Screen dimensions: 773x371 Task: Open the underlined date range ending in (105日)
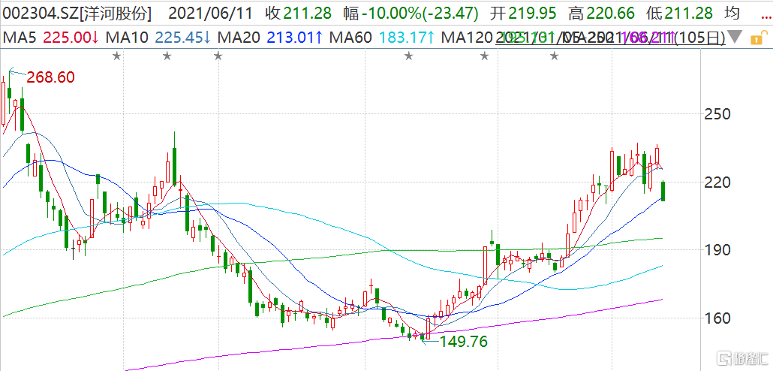point(610,37)
